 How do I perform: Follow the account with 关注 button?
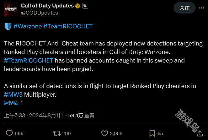pos(185,8)
